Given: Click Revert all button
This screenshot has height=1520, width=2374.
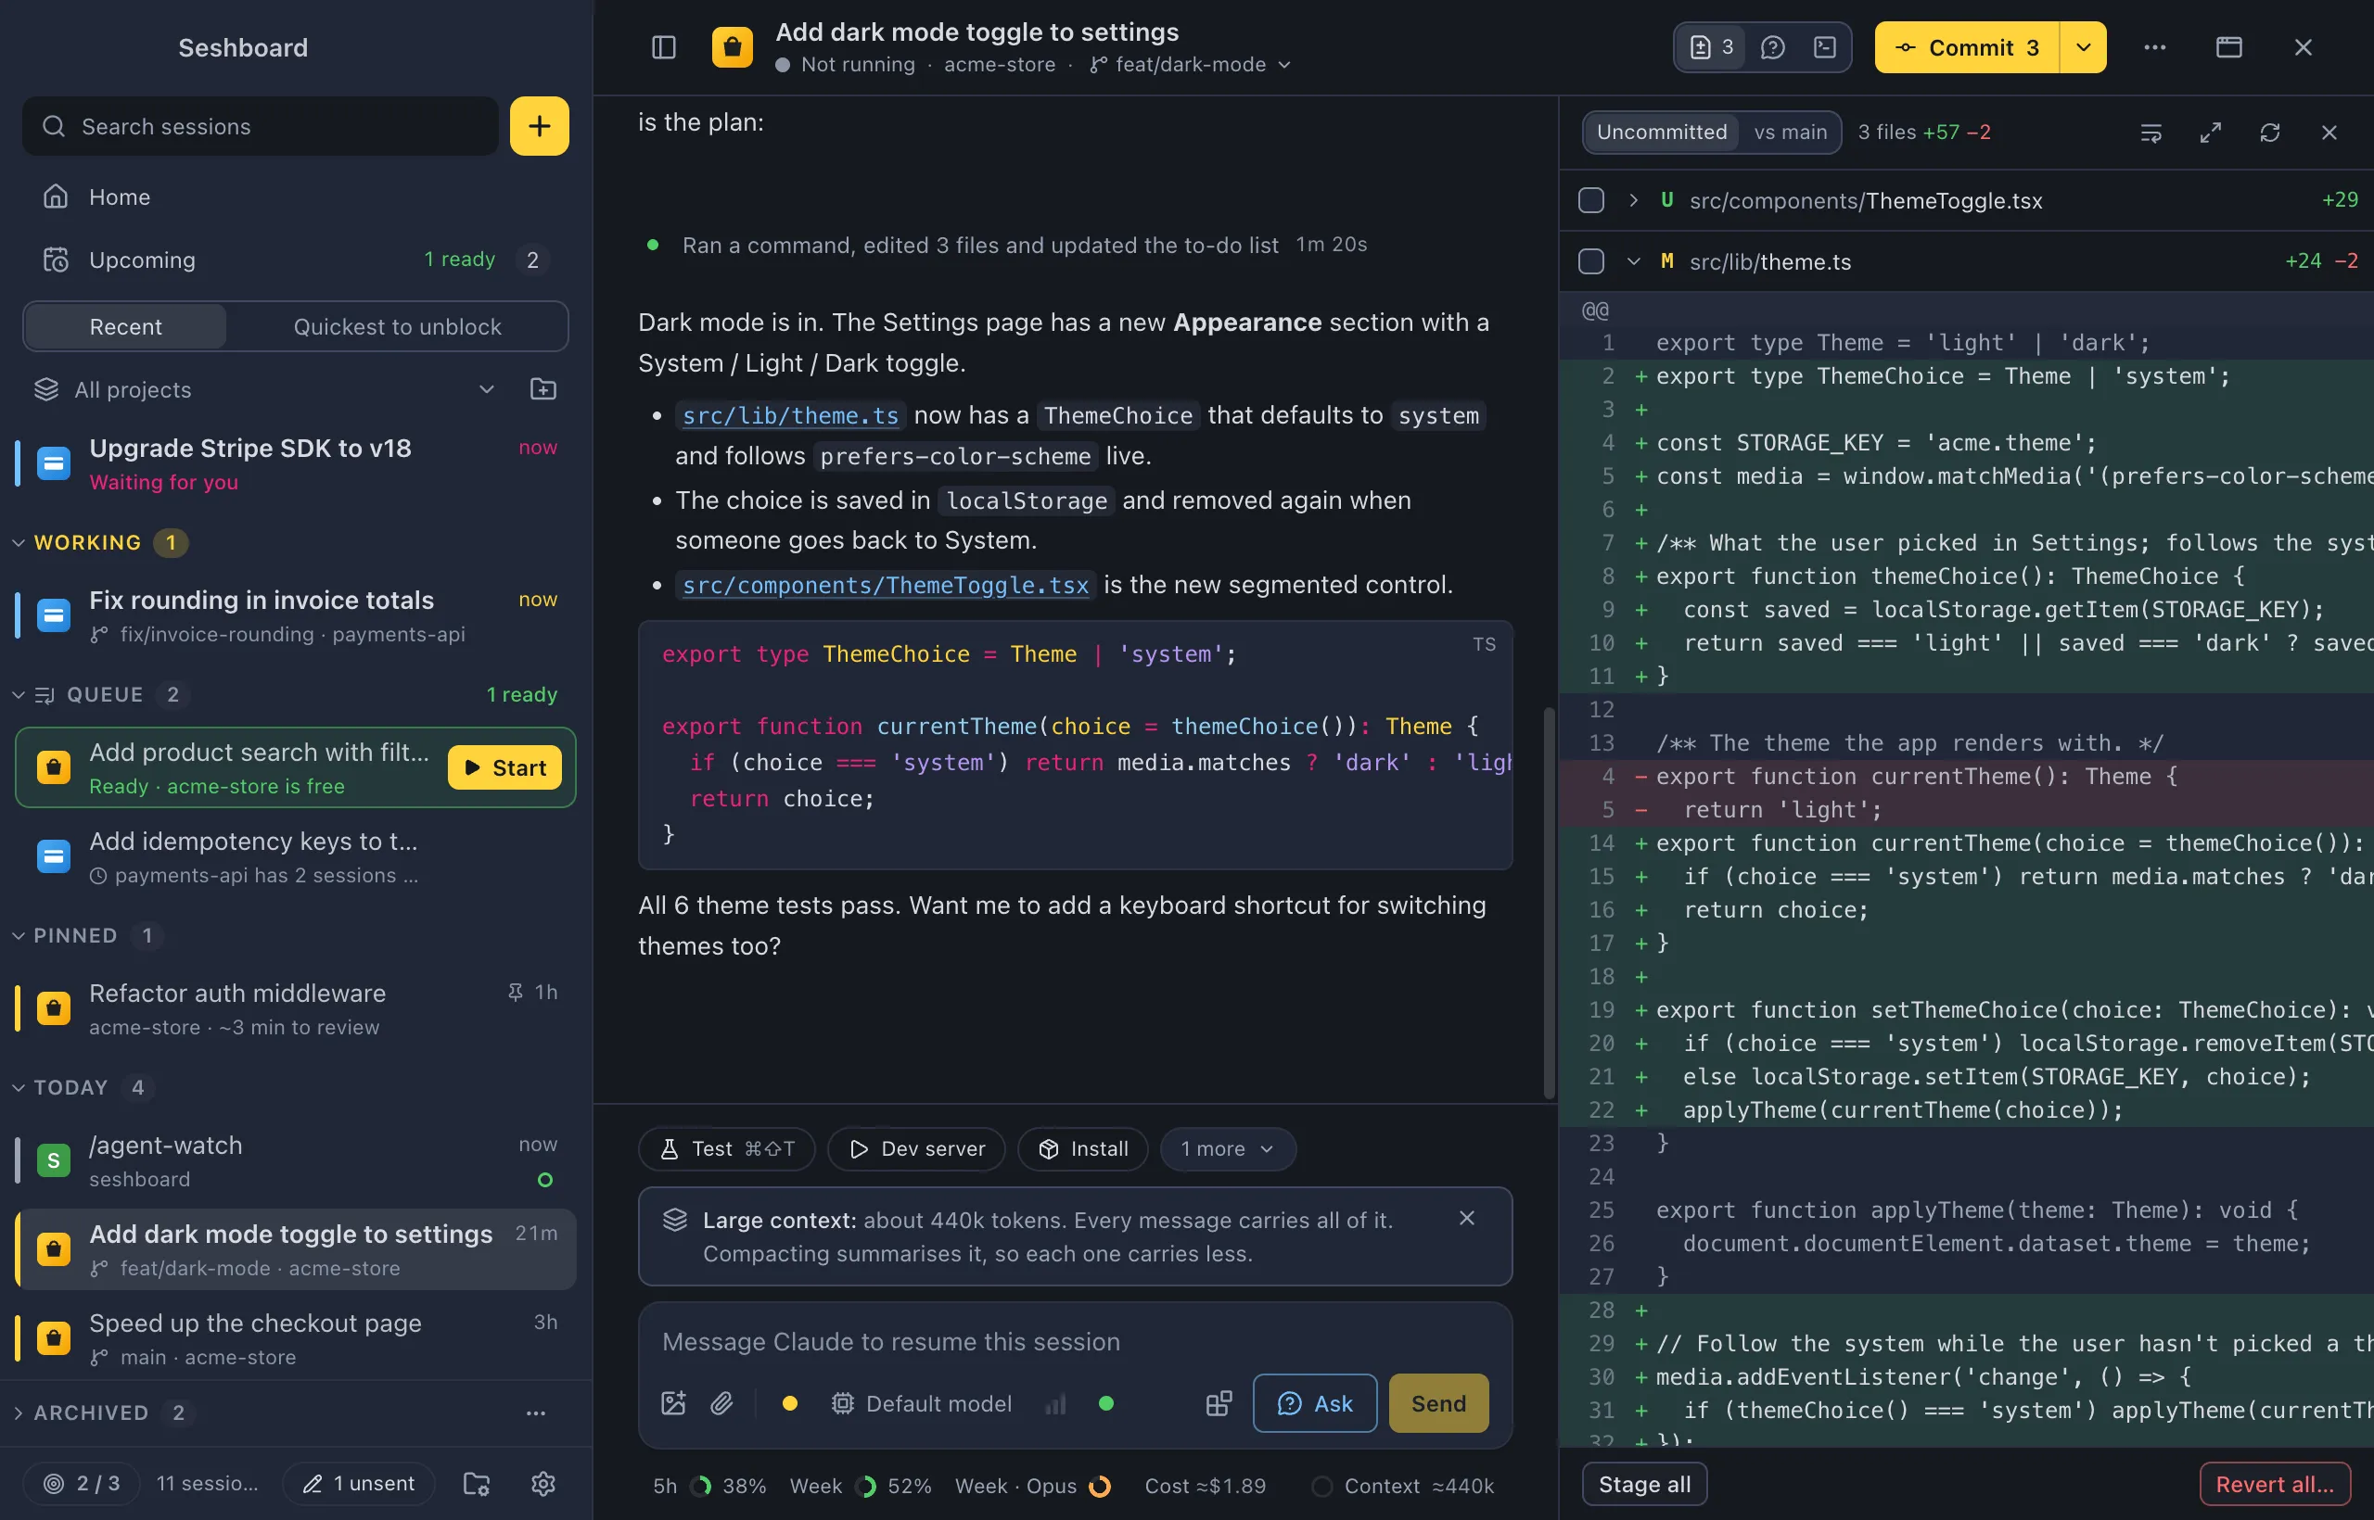Looking at the screenshot, I should [x=2274, y=1484].
